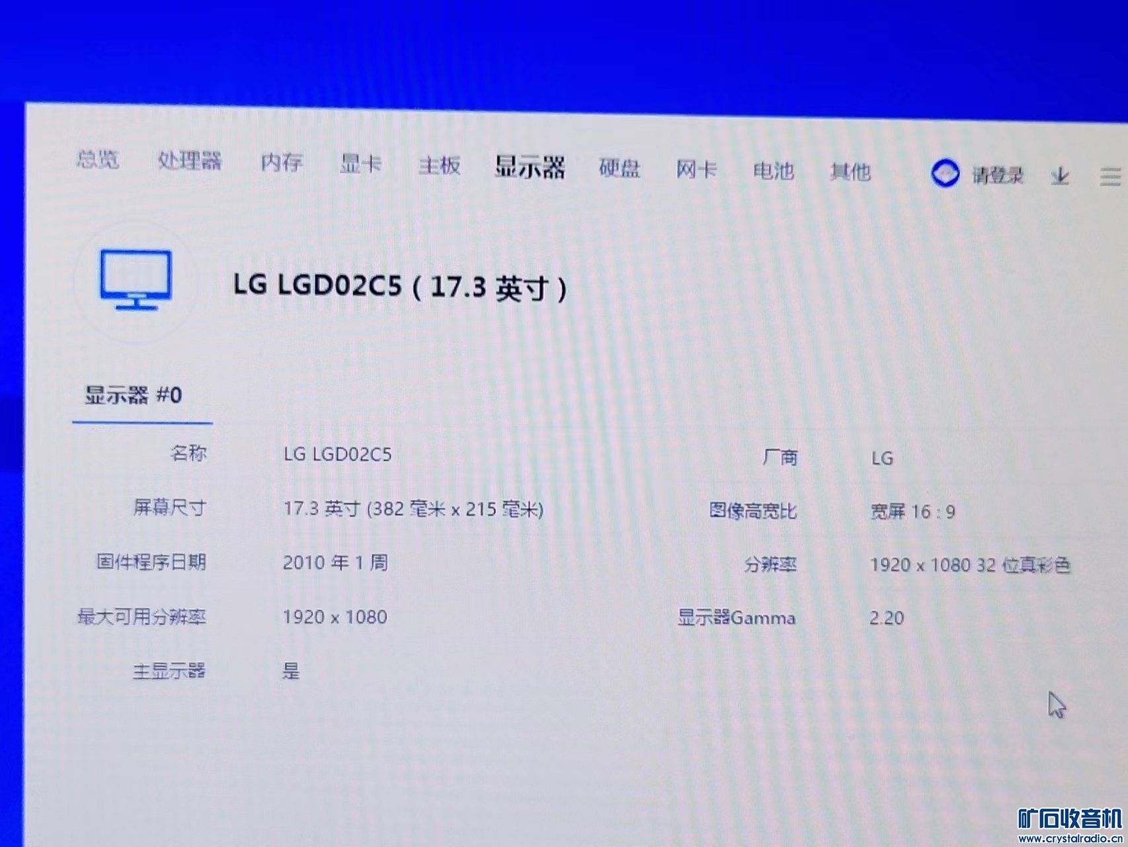Screen dimensions: 1128x847
Task: Click the 主显示器 label
Action: tap(169, 671)
